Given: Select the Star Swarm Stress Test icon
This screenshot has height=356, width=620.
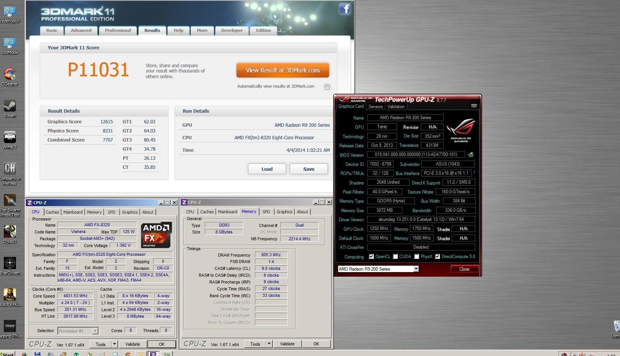Looking at the screenshot, I should (x=9, y=205).
